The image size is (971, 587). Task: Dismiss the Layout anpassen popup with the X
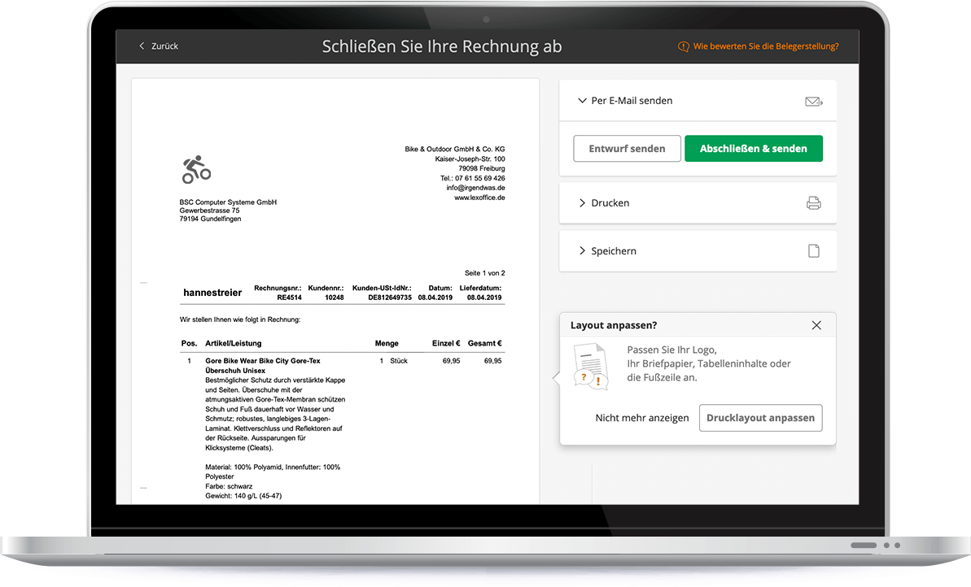pos(816,324)
